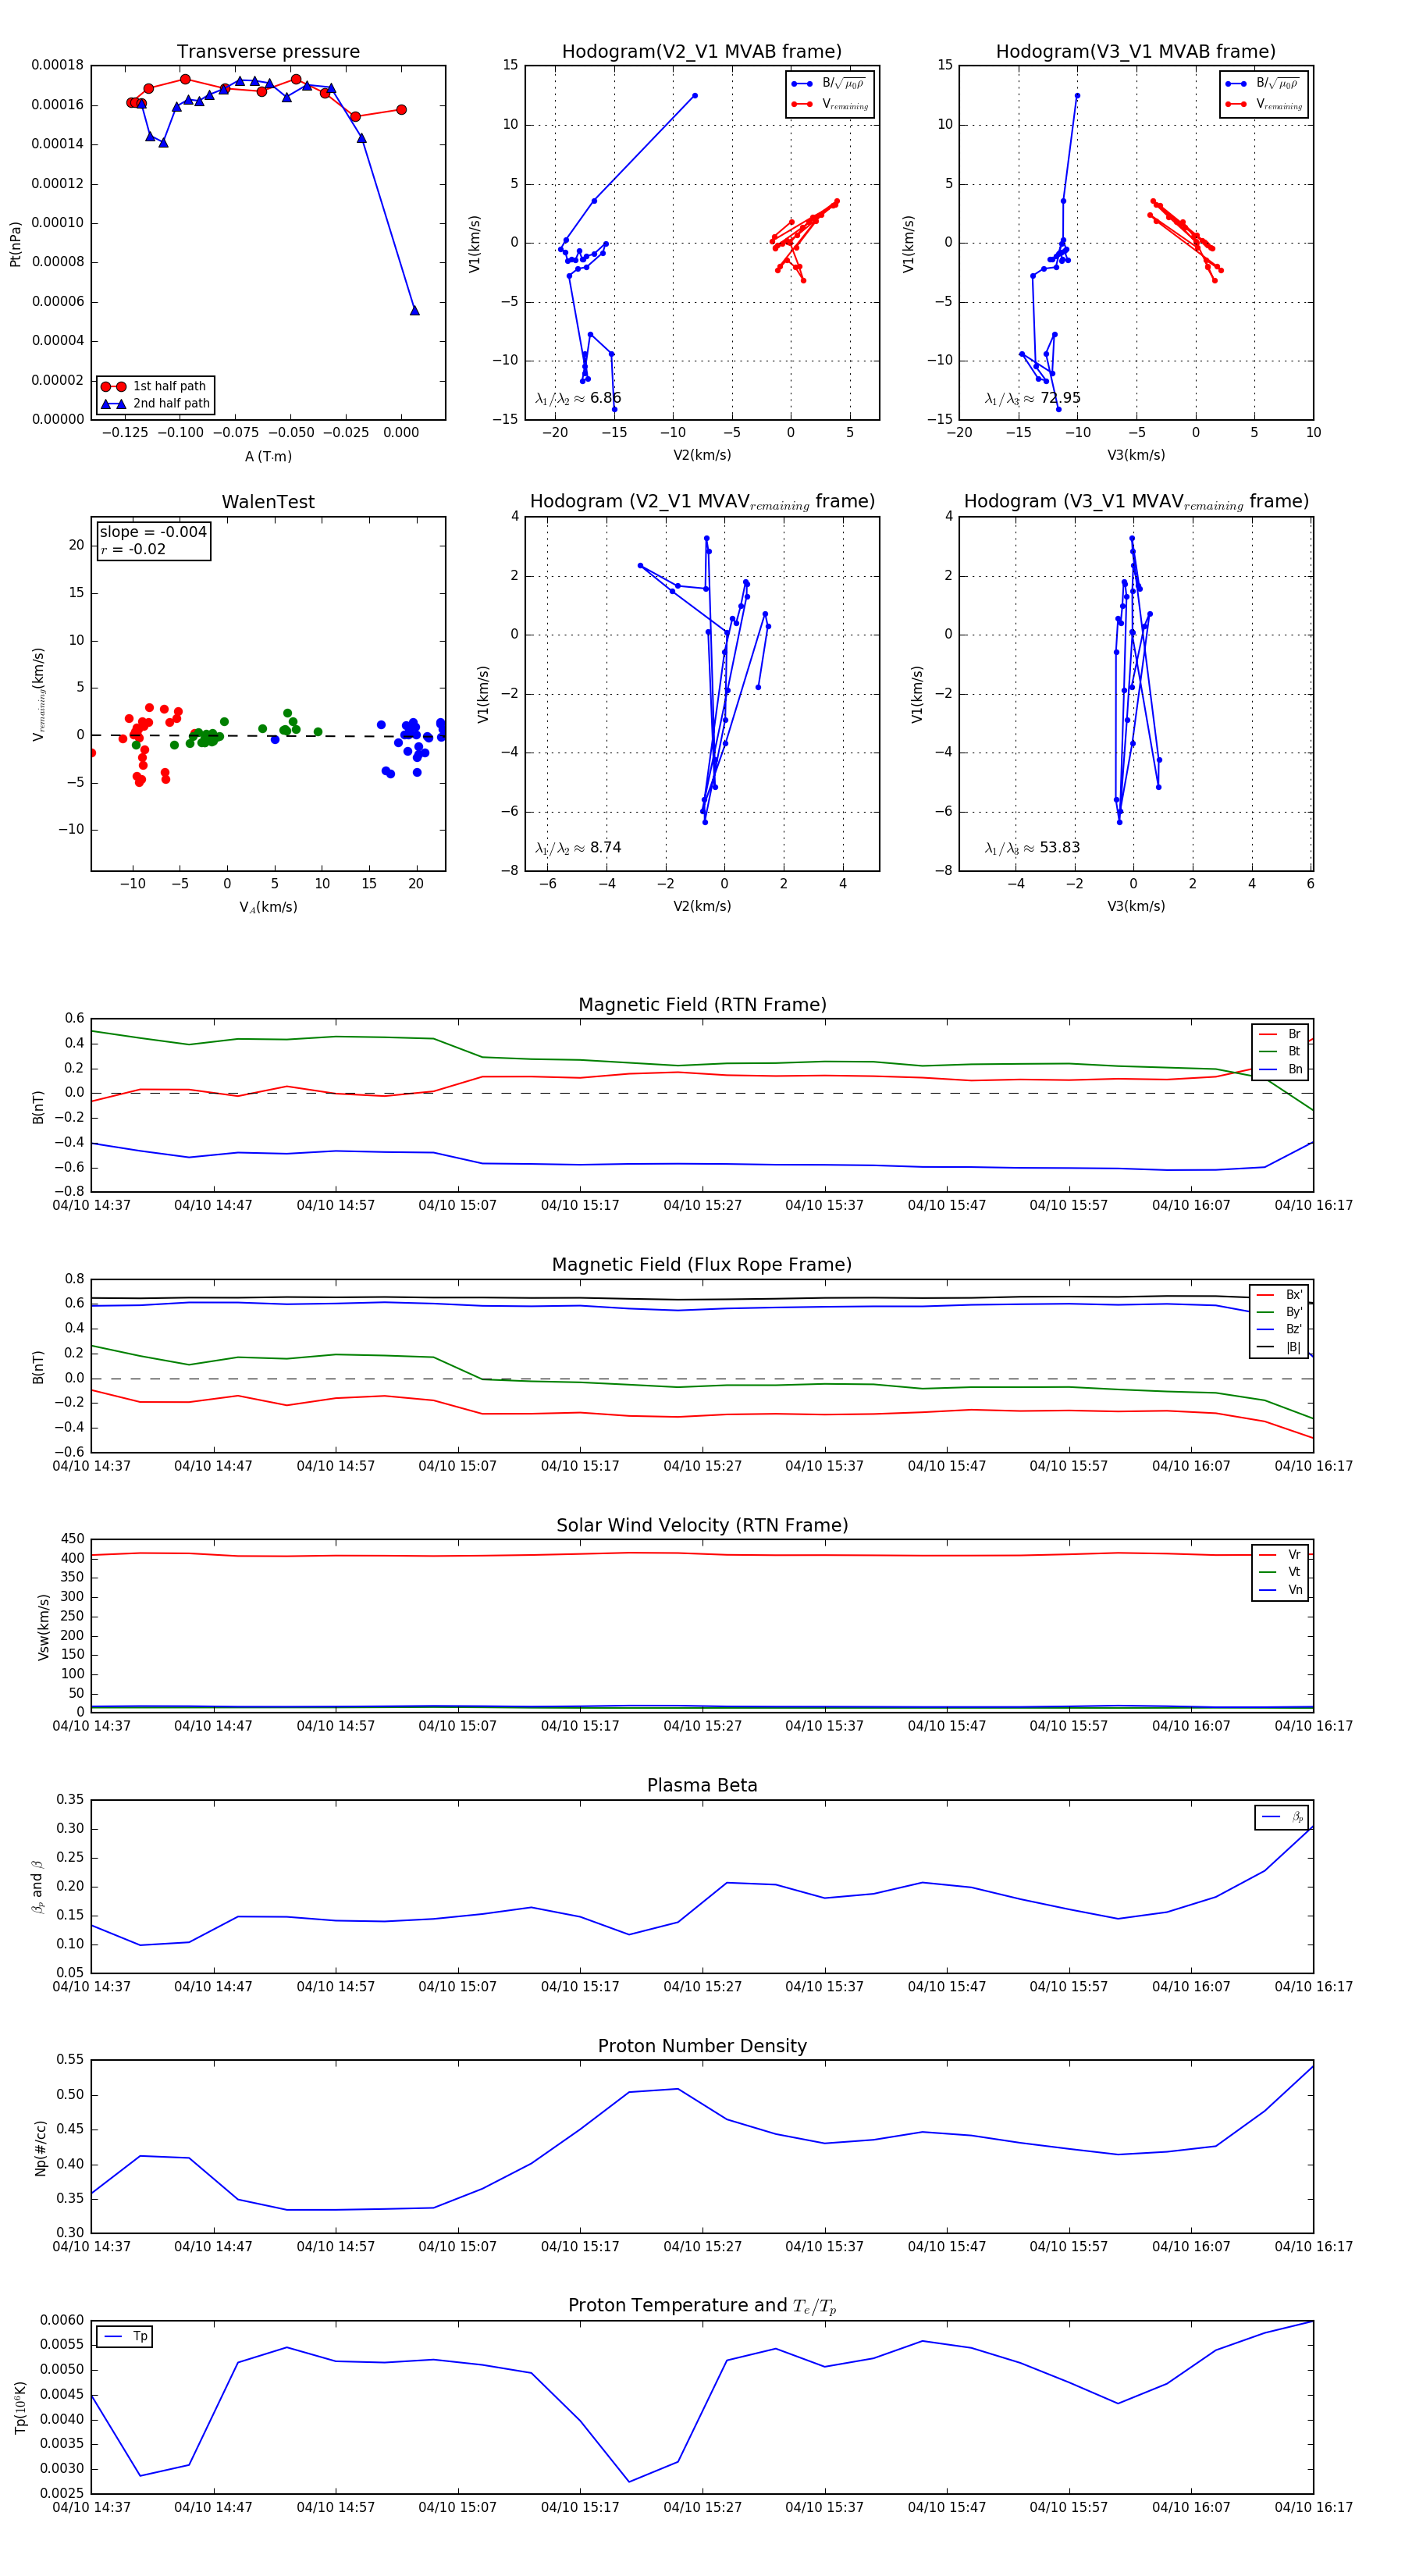Viewport: 1405px width, 2576px height.
Task: Click the "slope = -0.004" annotation
Action: tap(153, 532)
